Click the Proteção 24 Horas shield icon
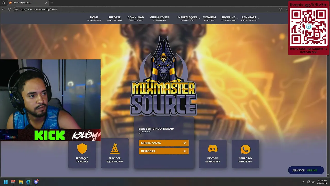This screenshot has height=186, width=330. point(82,149)
